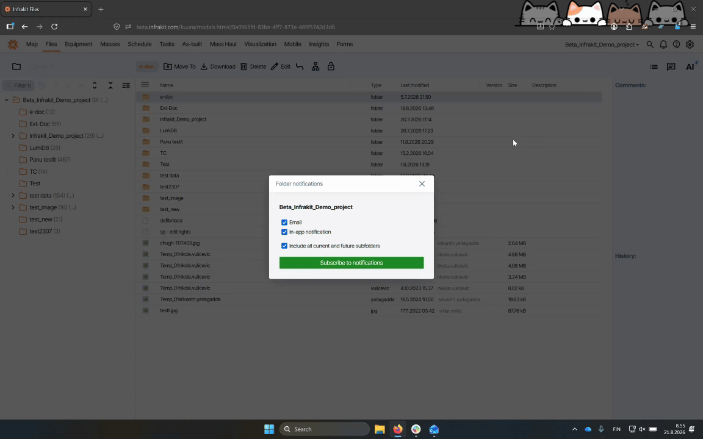Click the hierarchy structure icon in toolbar

(x=315, y=66)
